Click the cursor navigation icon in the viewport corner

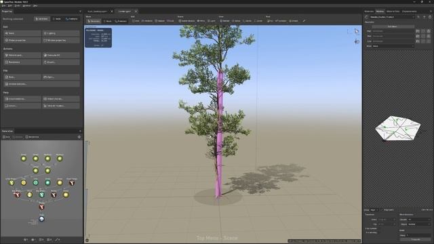(357, 31)
